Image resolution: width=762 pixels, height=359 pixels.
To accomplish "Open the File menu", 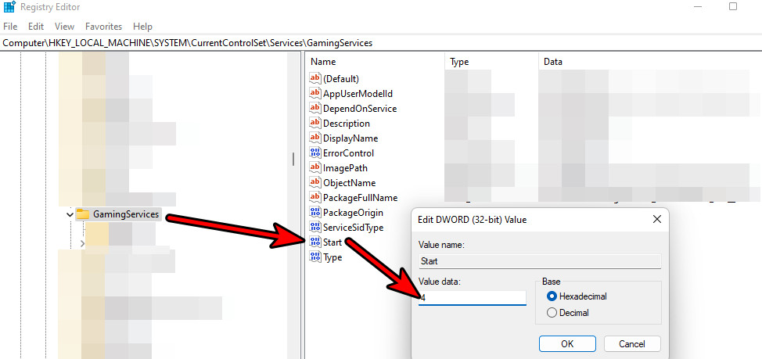I will click(x=10, y=27).
